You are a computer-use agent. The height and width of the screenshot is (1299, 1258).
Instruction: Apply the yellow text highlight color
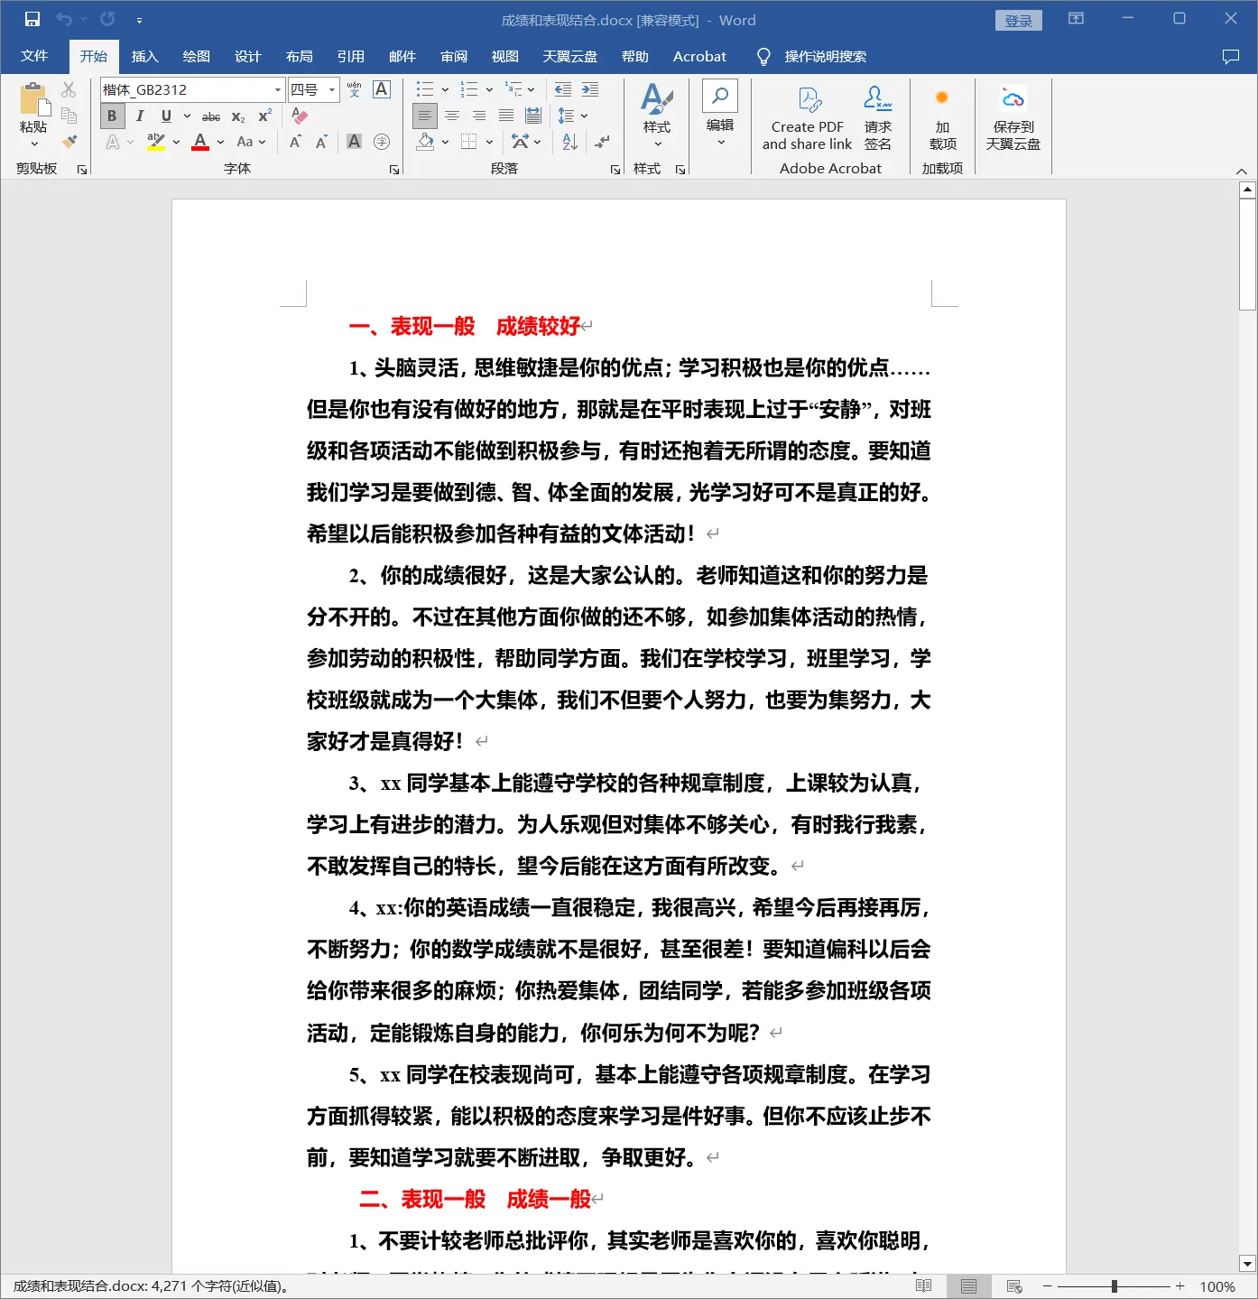156,142
